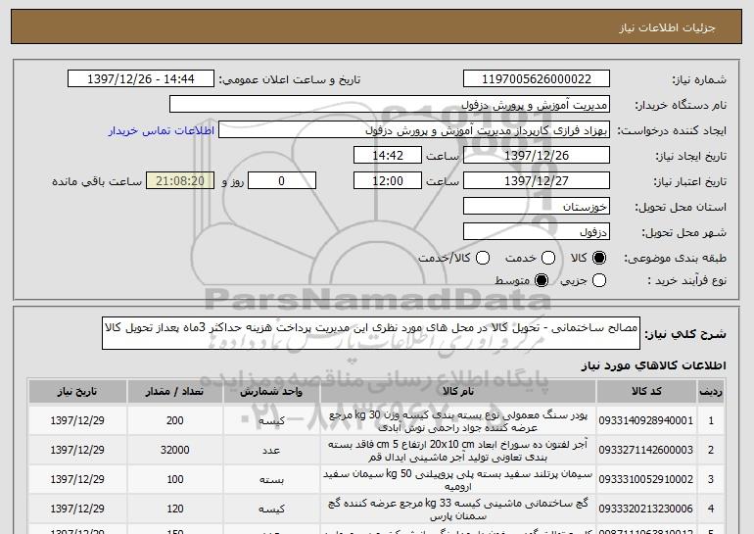
Task: Click unit کیسه in row 1
Action: point(271,421)
